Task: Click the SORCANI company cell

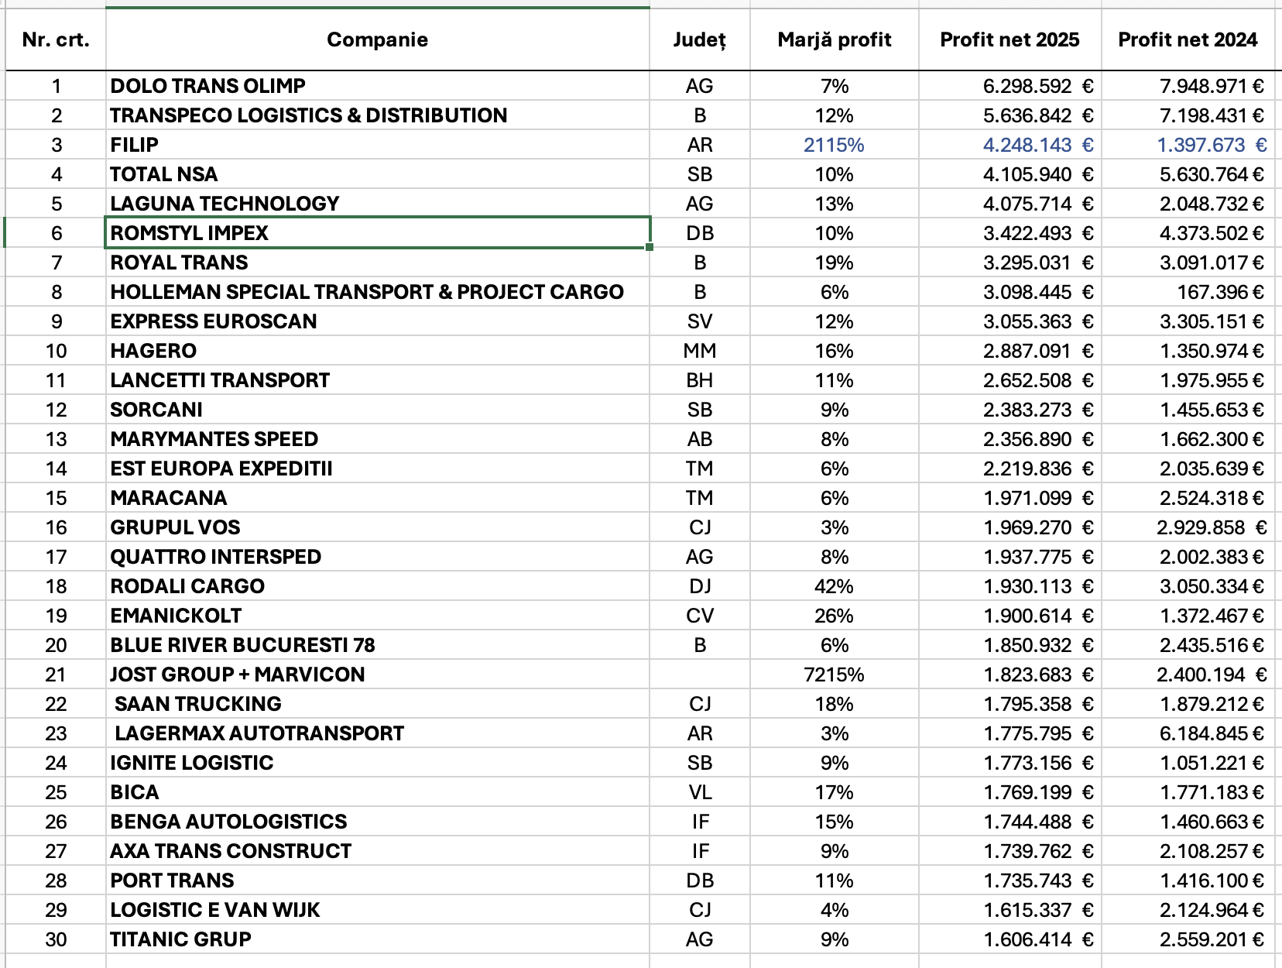Action: [x=378, y=410]
